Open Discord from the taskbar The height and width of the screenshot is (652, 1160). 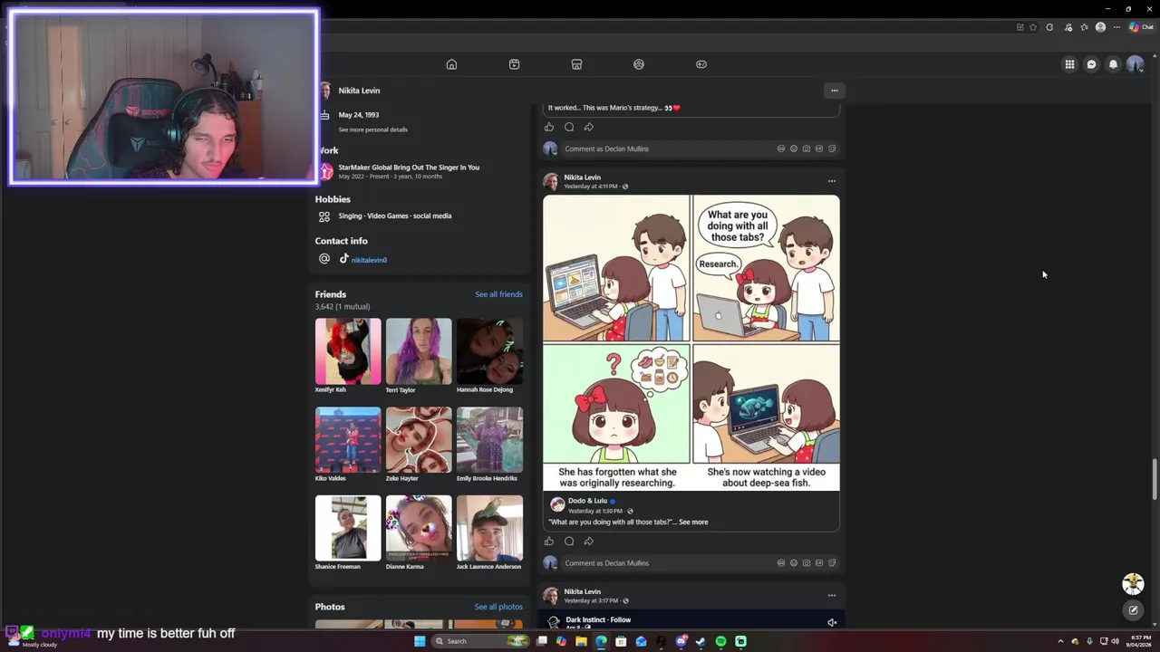(681, 641)
